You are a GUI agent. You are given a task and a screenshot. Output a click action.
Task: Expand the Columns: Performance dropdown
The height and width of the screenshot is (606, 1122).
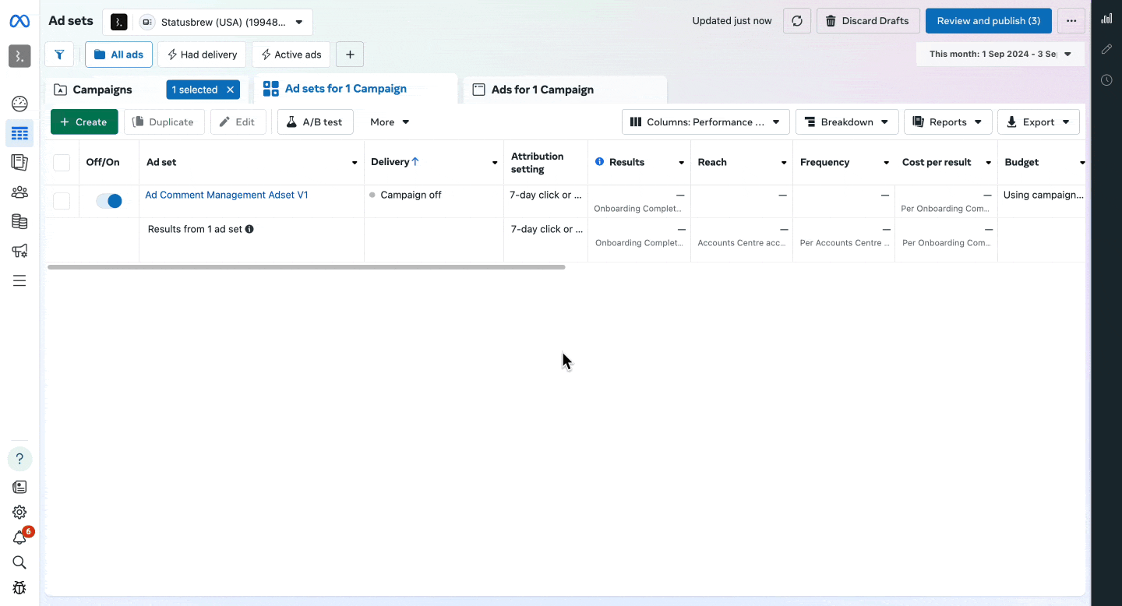tap(705, 122)
